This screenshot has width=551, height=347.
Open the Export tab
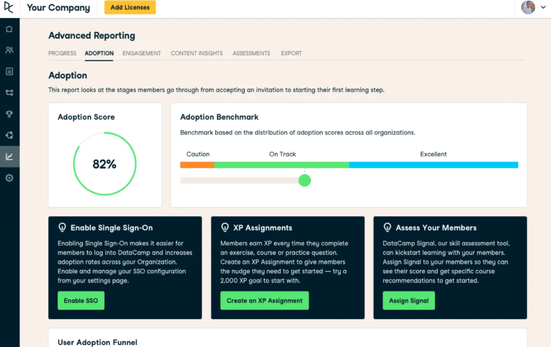click(x=292, y=54)
